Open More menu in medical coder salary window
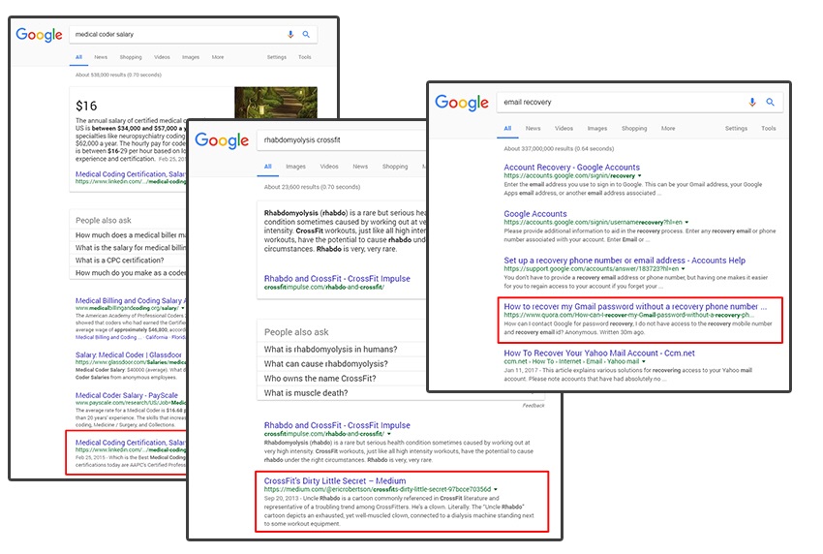Viewport: 823px width, 554px height. click(x=218, y=57)
